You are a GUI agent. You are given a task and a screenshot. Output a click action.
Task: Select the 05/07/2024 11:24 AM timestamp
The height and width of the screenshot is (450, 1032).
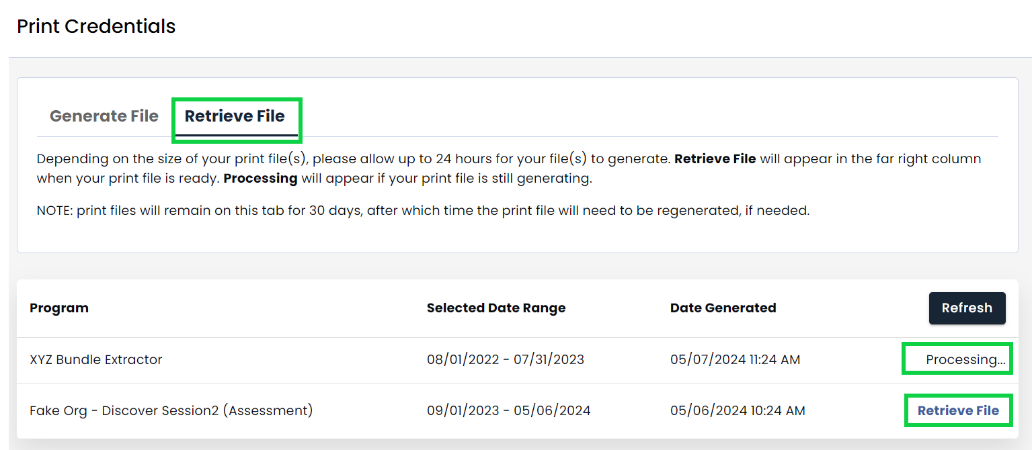[735, 359]
